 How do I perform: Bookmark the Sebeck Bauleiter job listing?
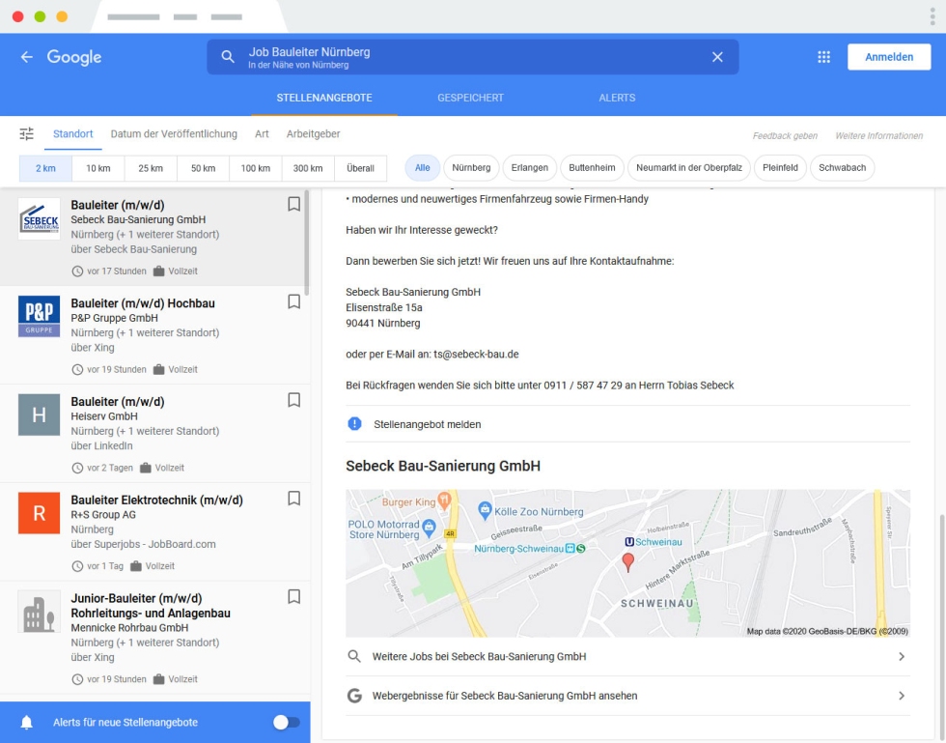293,206
